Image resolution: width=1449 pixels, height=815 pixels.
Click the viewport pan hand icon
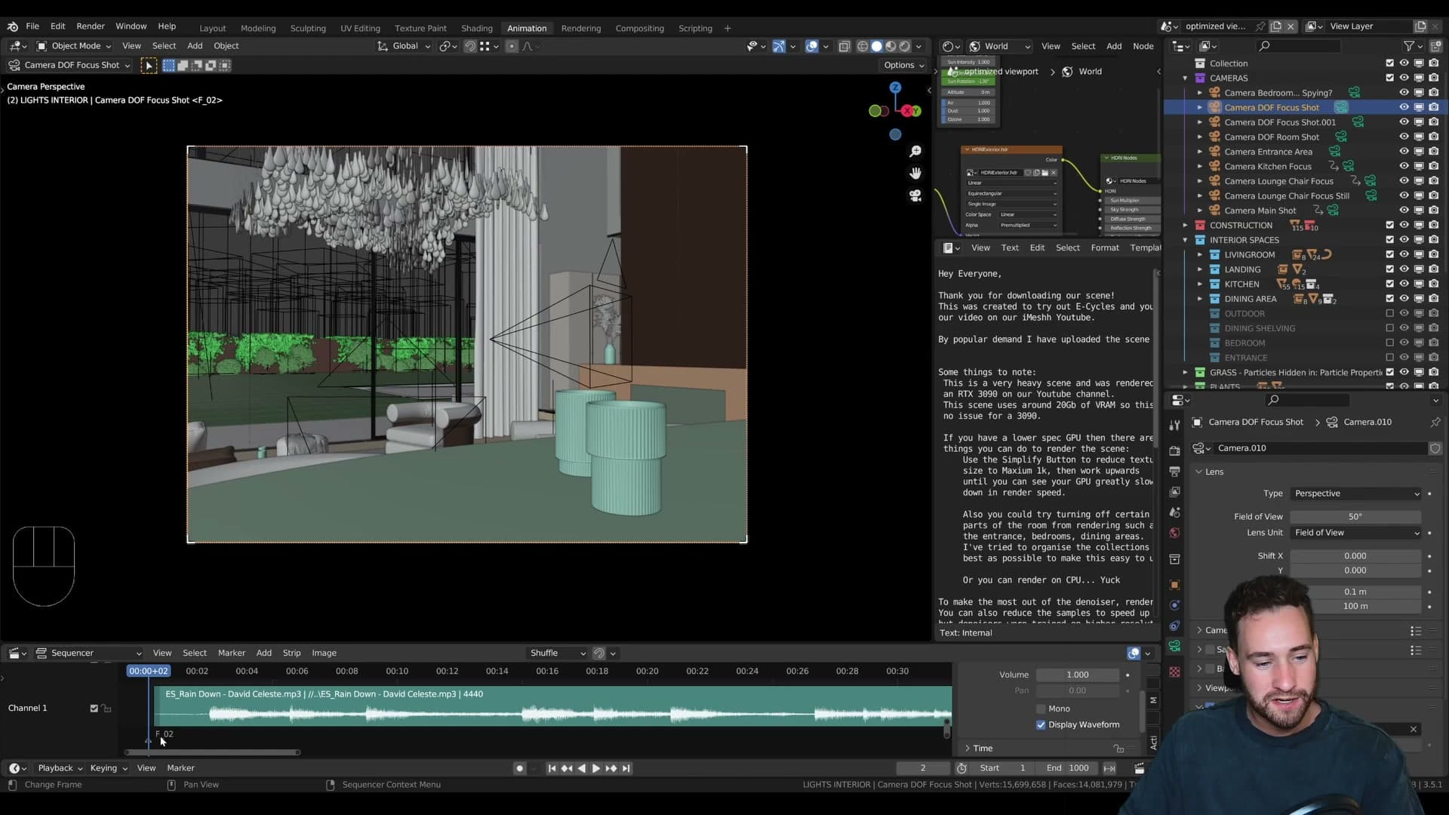click(915, 174)
